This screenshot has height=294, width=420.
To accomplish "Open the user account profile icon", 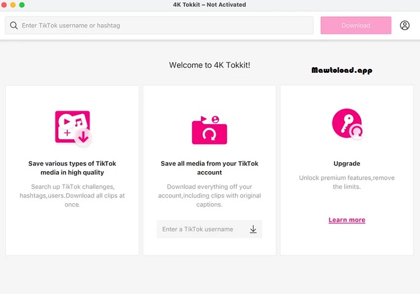I will (404, 25).
